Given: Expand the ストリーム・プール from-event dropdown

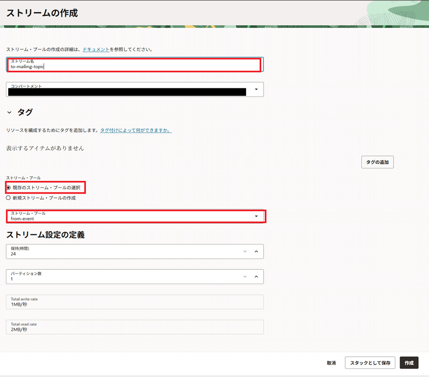Looking at the screenshot, I should [x=256, y=216].
